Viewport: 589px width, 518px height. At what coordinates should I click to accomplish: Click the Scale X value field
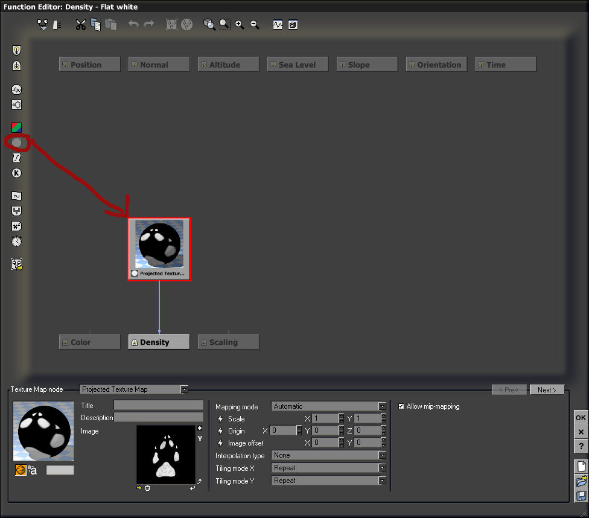325,418
